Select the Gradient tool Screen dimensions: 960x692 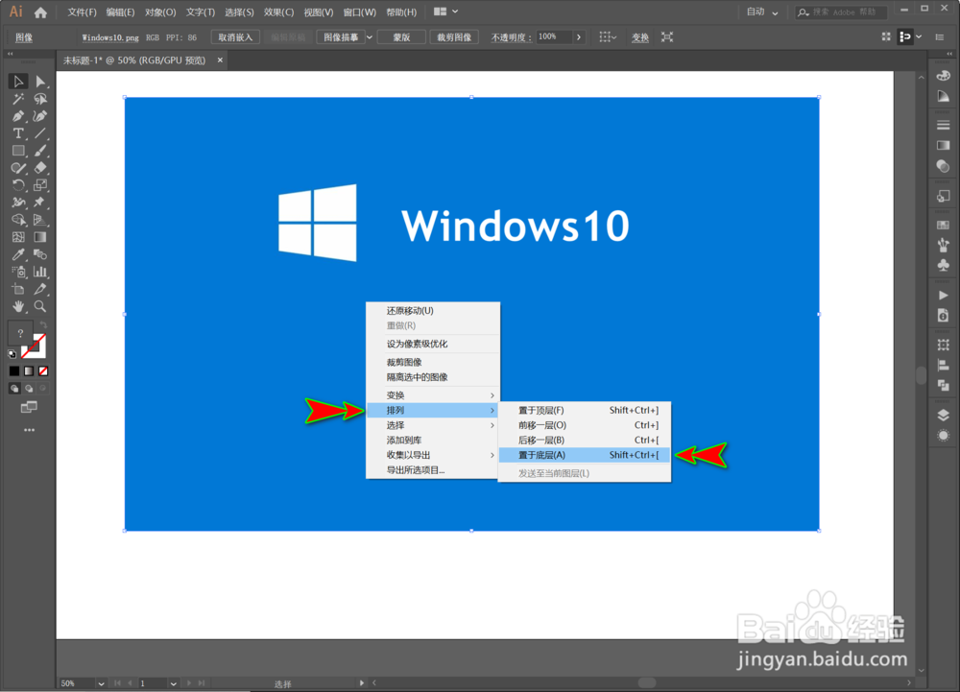[x=40, y=237]
